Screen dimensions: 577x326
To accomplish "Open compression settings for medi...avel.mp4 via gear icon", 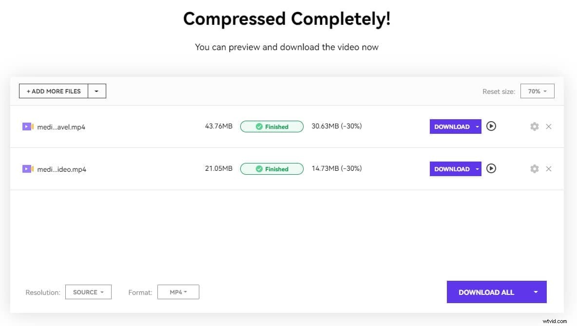I will pyautogui.click(x=534, y=127).
